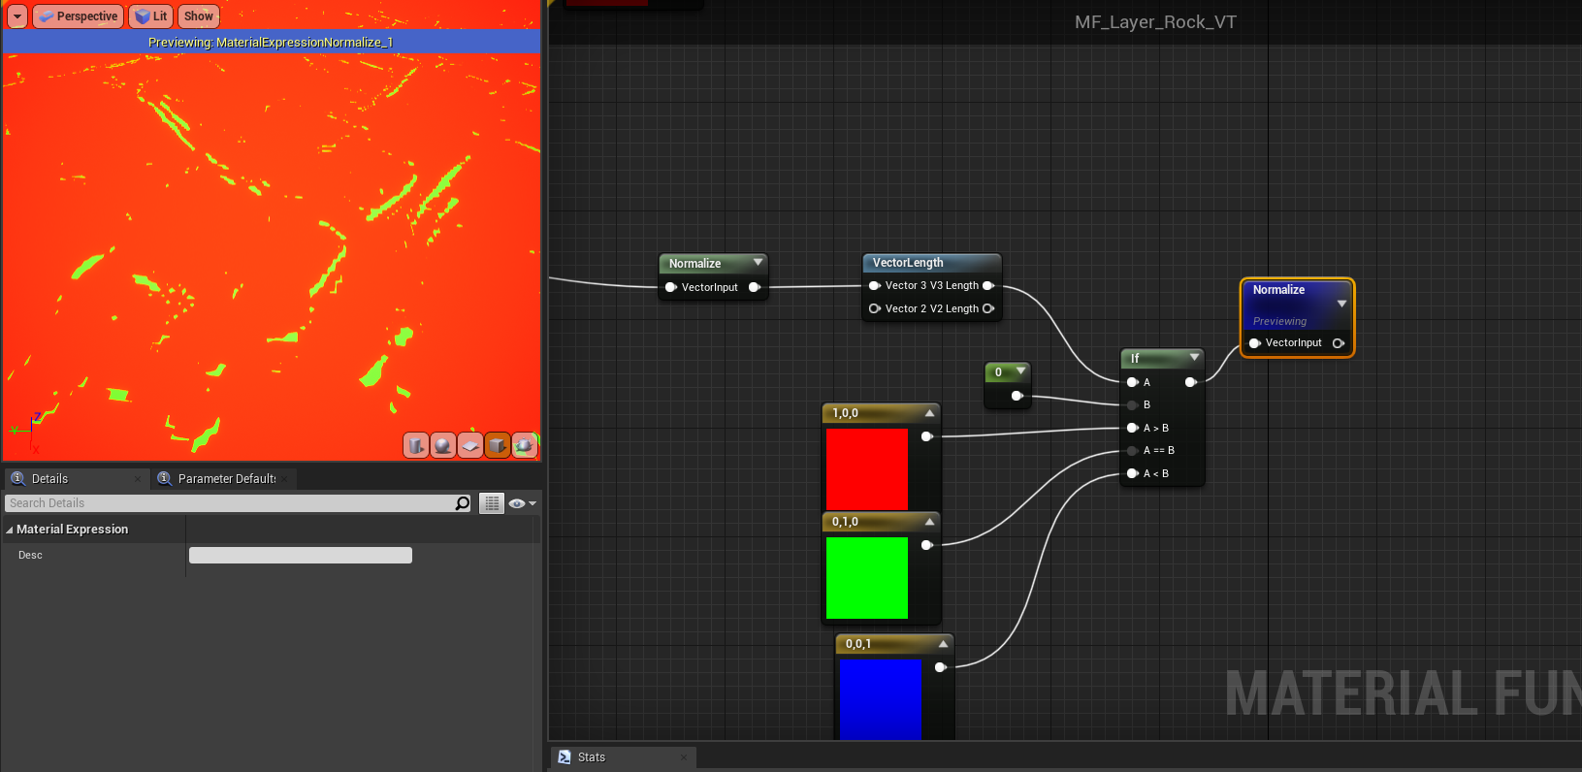Set preview mesh to sphere
The image size is (1582, 772).
443,445
